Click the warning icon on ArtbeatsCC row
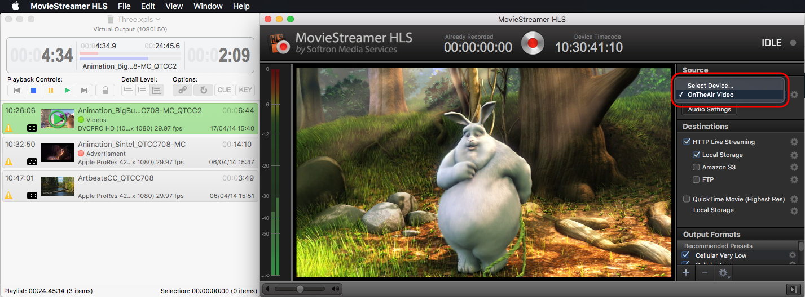Viewport: 805px width, 297px height. tap(8, 195)
